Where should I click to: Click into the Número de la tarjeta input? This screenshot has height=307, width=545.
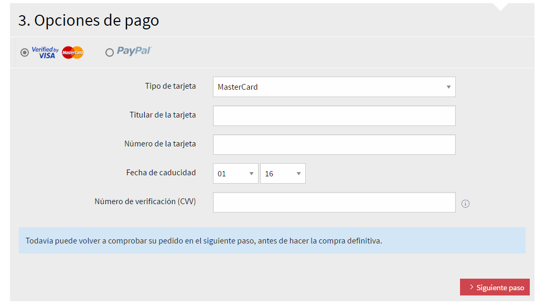click(x=334, y=145)
